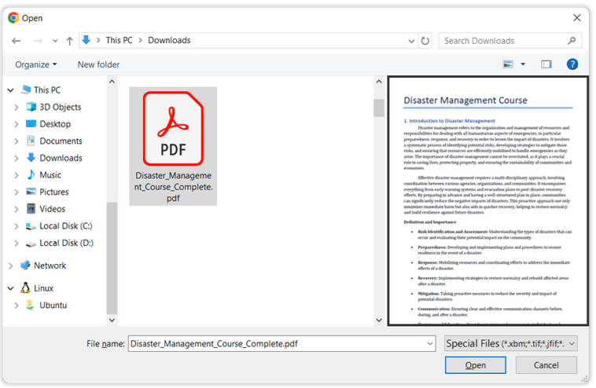Toggle the preview pane icon
The width and height of the screenshot is (596, 388).
click(x=546, y=64)
